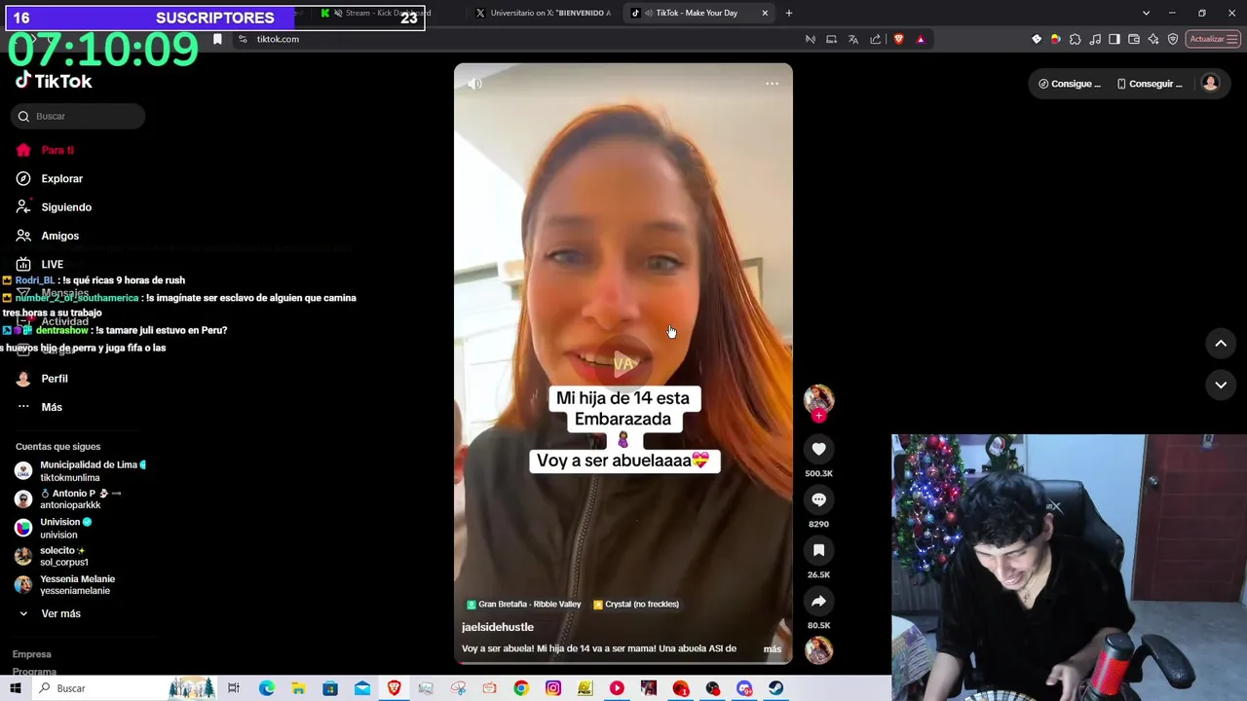
Task: Open the profile avatar in the TikTok header
Action: point(1210,83)
